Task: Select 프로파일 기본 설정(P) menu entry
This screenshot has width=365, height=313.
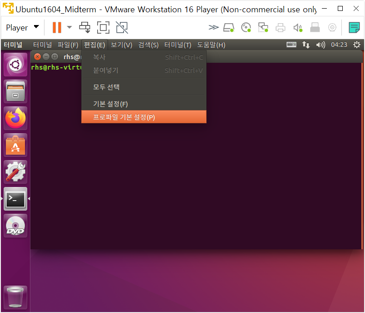Action: 144,117
